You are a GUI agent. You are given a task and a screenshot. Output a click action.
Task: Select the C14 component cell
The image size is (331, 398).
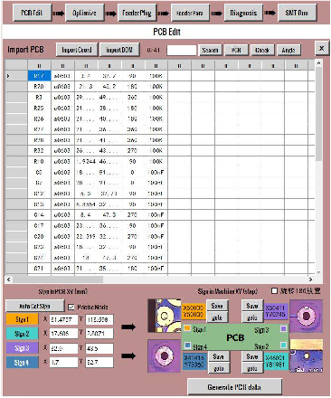(39, 215)
